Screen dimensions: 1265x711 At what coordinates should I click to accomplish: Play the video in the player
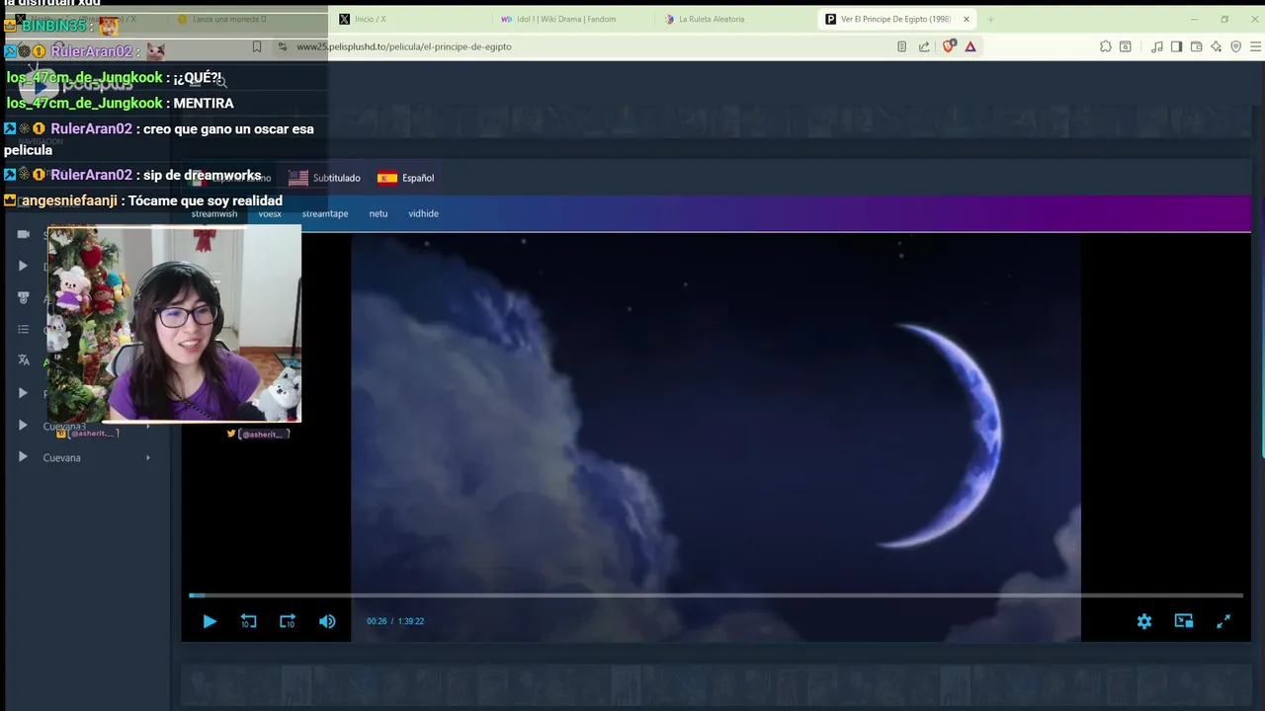(210, 621)
